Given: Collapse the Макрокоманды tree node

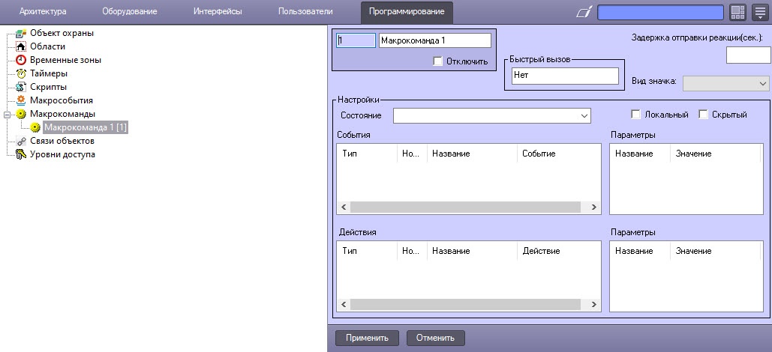Looking at the screenshot, I should click(7, 115).
